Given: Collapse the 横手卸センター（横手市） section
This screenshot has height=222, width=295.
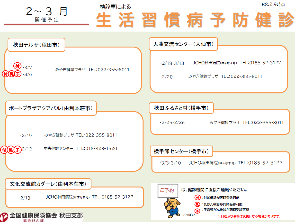Looking at the screenshot, I should 181,152.
